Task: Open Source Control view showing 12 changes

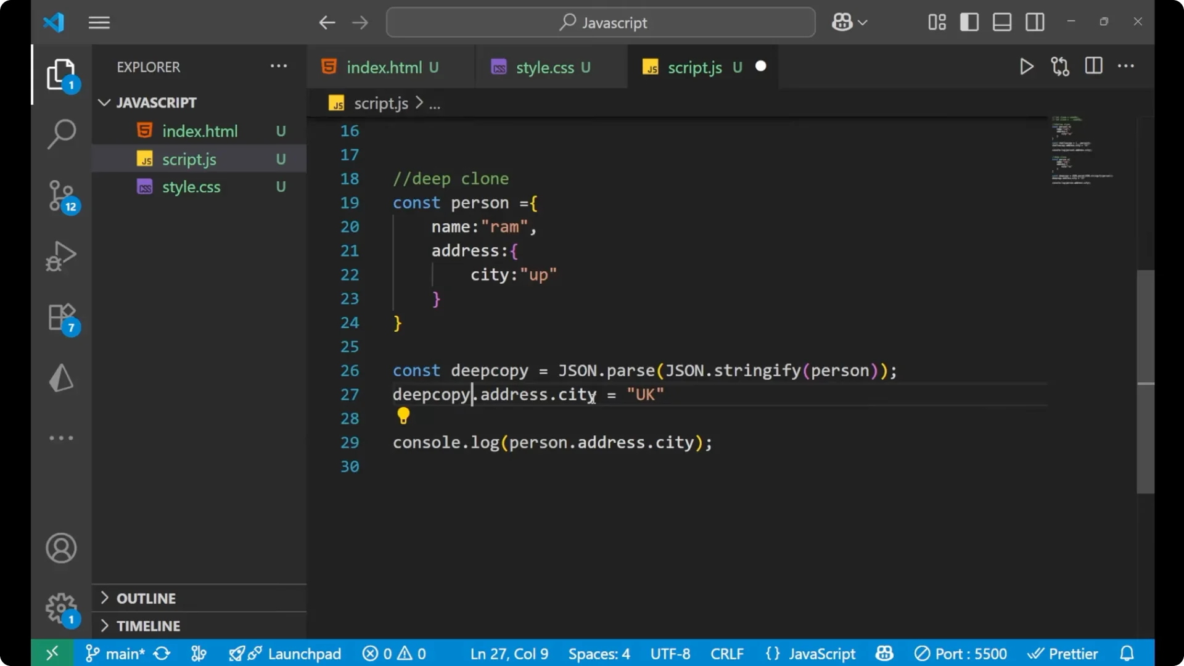Action: coord(61,196)
